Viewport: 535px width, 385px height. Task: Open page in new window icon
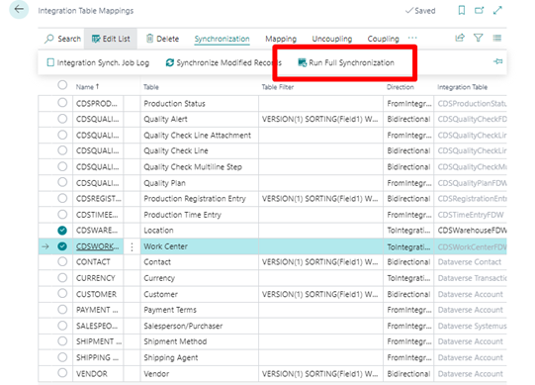pos(480,10)
